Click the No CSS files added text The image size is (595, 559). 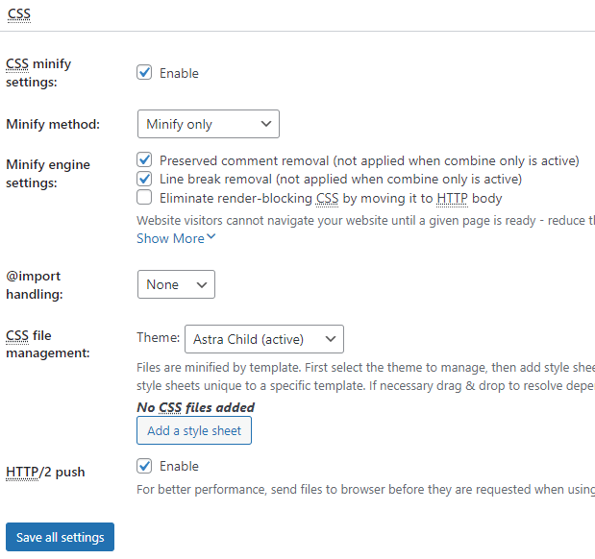195,407
